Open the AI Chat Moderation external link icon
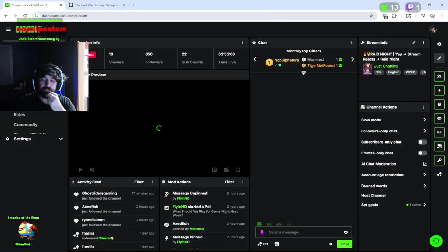Screen dimensions: 448x252 (425, 164)
